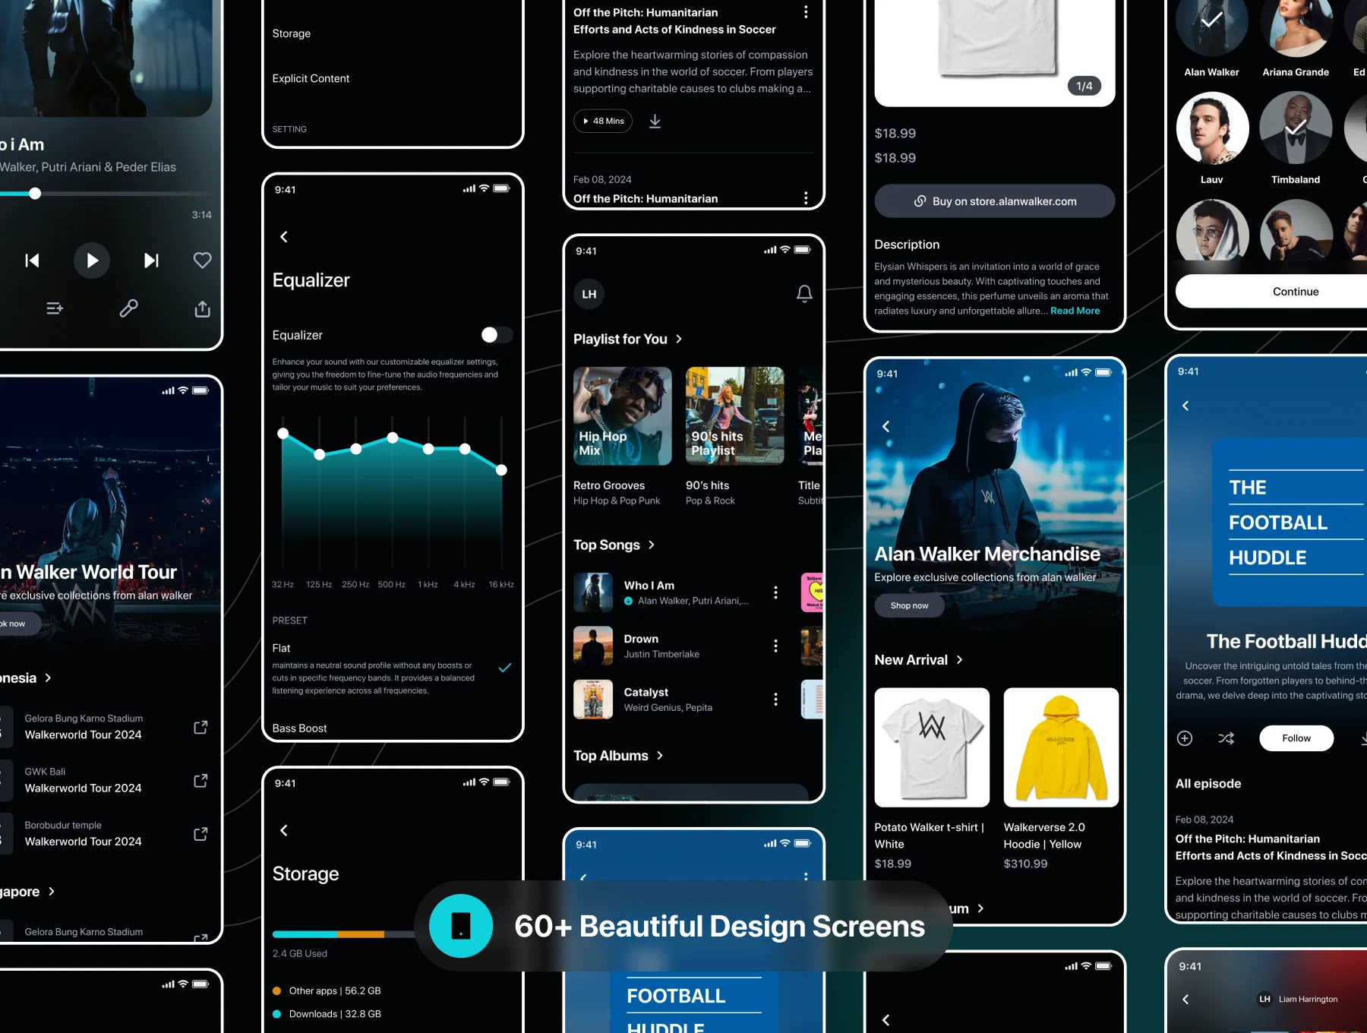Go back from the Equalizer screen
Screen dimensions: 1367x1033
[x=284, y=237]
